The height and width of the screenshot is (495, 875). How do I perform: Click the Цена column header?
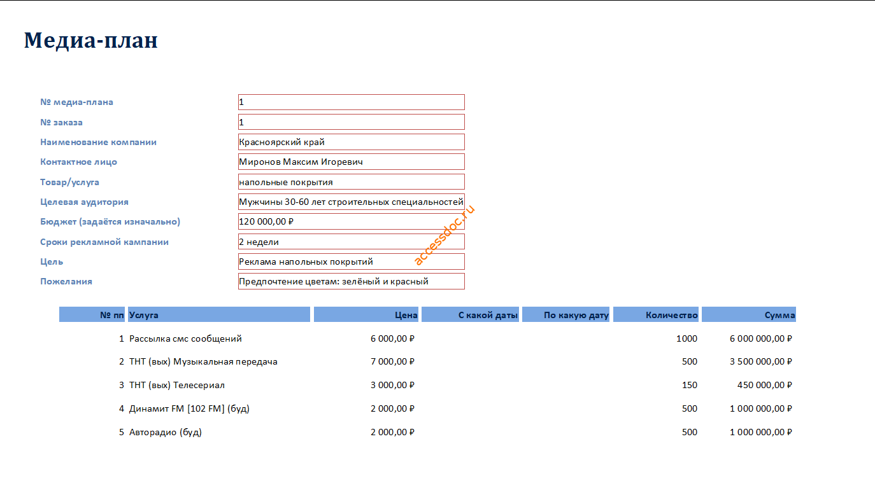(x=366, y=314)
